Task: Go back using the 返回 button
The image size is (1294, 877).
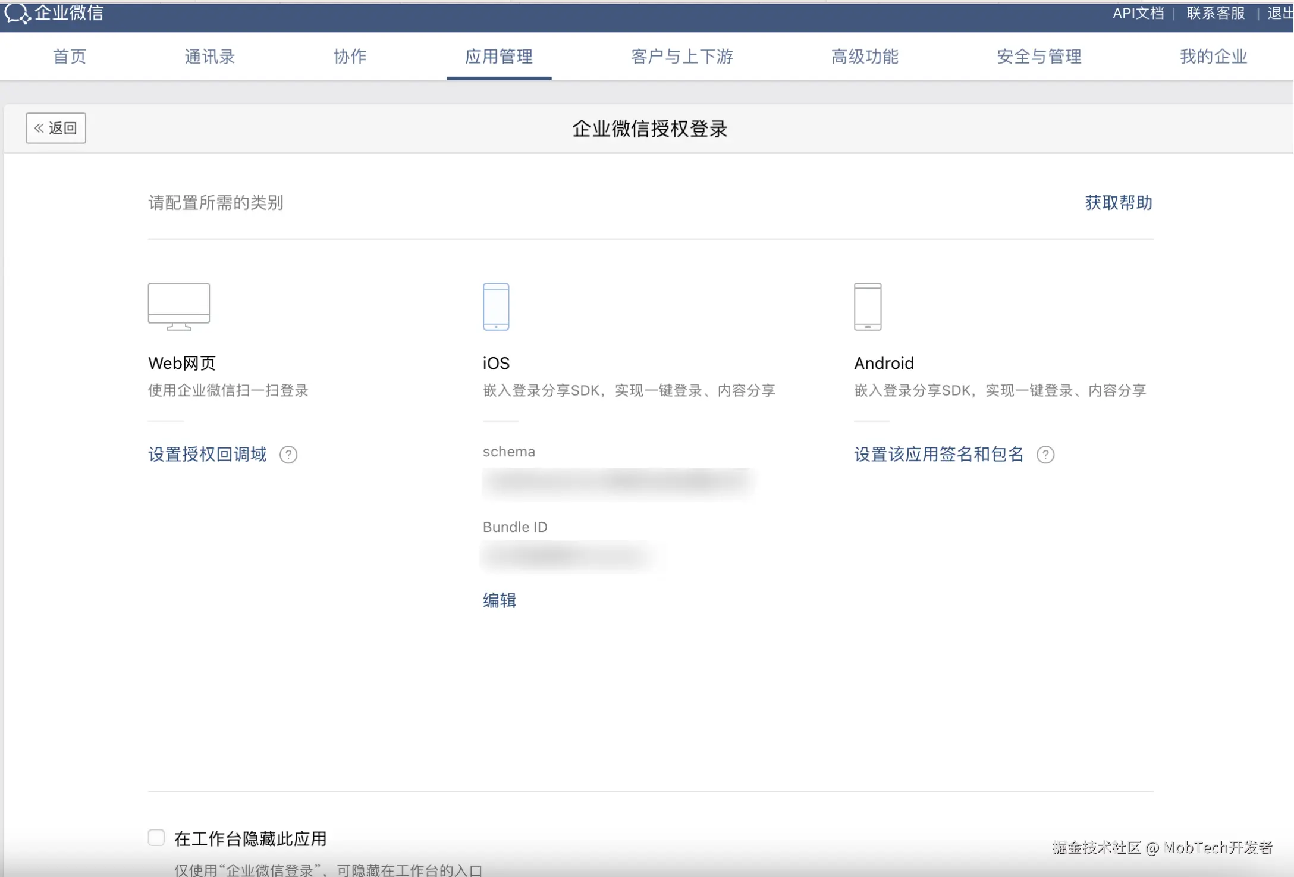Action: pyautogui.click(x=56, y=128)
